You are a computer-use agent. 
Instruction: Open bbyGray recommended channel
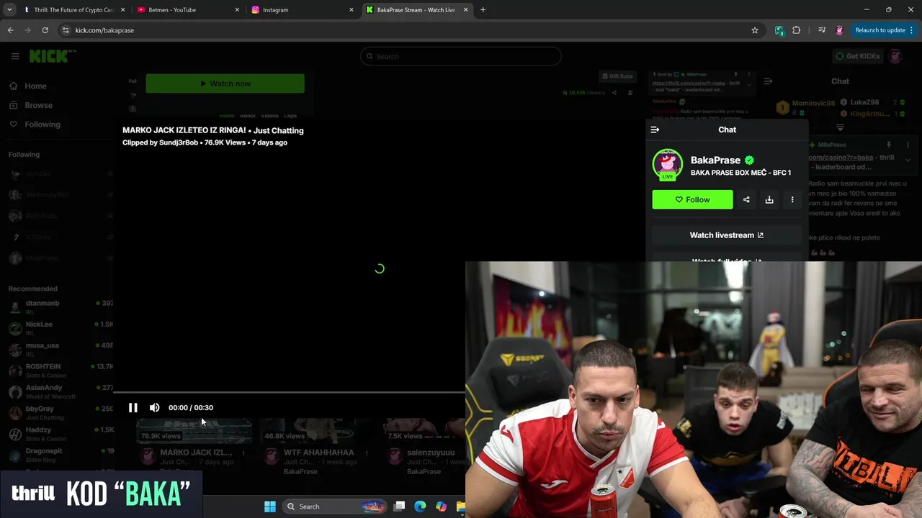pos(60,412)
